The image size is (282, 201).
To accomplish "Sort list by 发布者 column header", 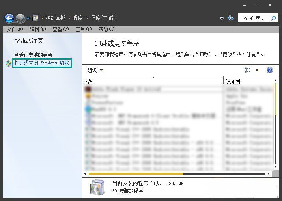I will (x=248, y=81).
